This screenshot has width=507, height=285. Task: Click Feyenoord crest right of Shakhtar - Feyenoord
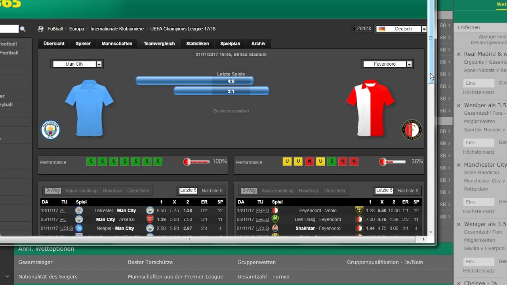[x=359, y=228]
